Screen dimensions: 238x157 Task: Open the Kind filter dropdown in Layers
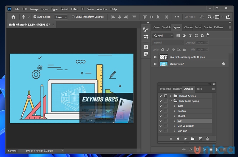[x=163, y=36]
